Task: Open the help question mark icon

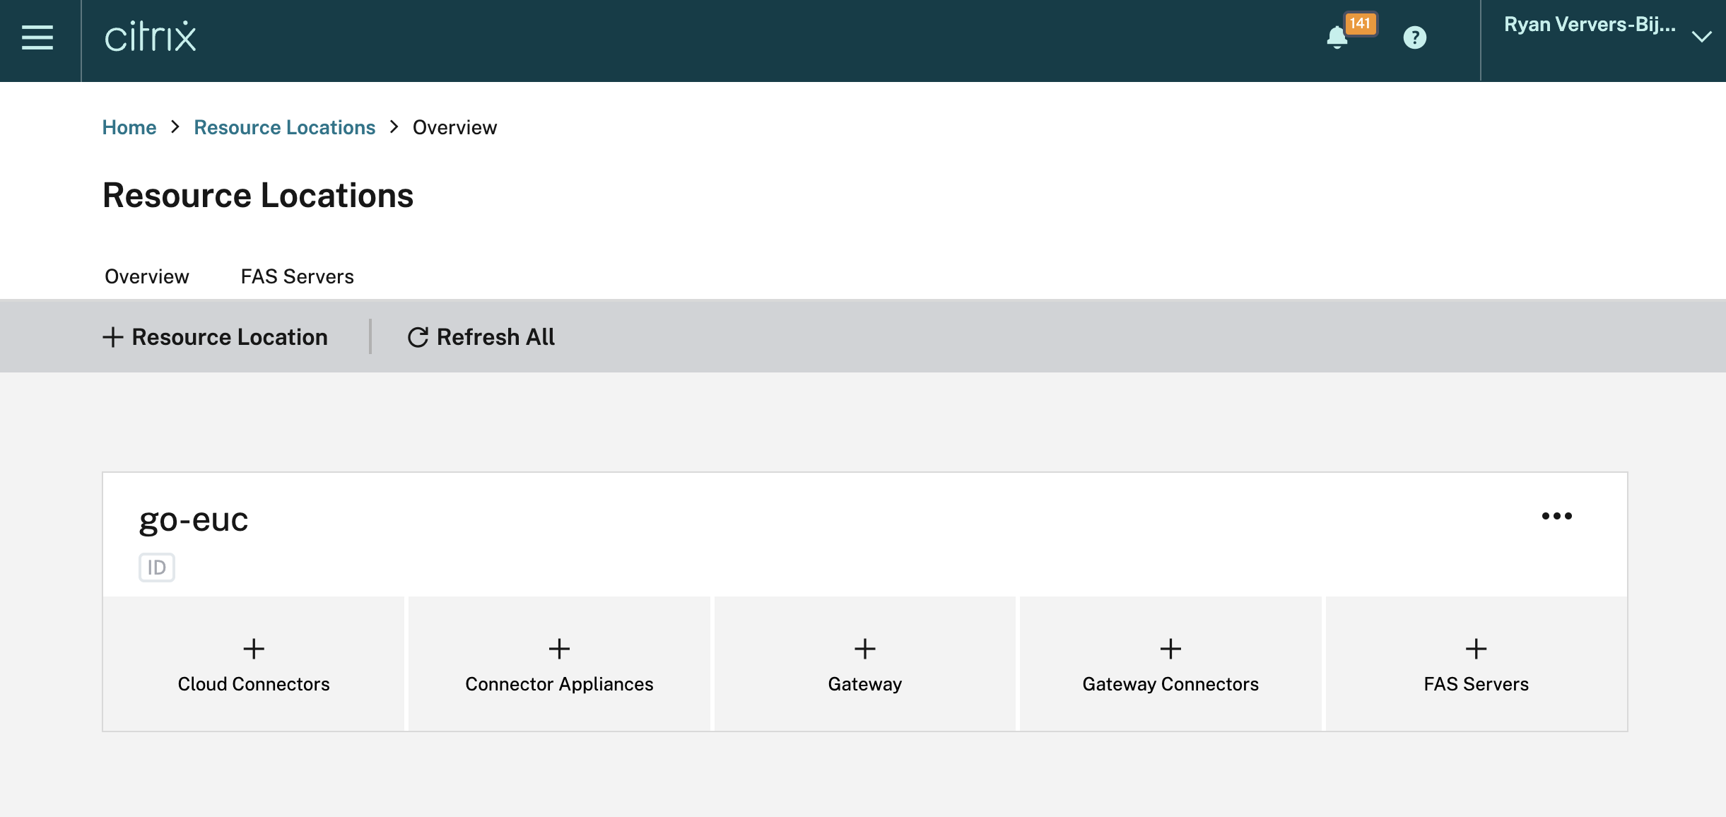Action: click(x=1415, y=37)
